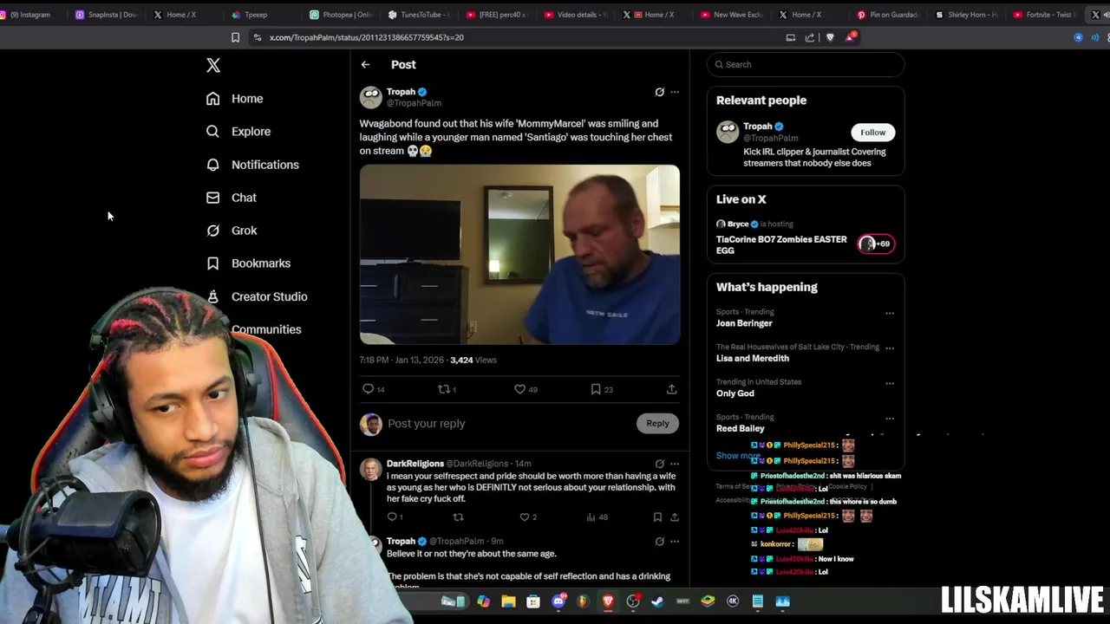Switch to the Shirley Horn browser tab

965,15
